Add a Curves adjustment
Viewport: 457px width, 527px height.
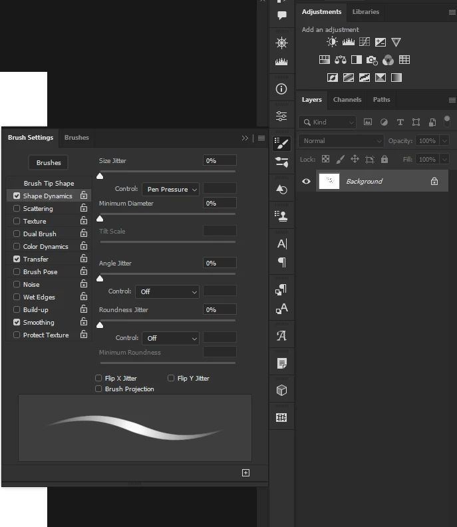tap(365, 42)
